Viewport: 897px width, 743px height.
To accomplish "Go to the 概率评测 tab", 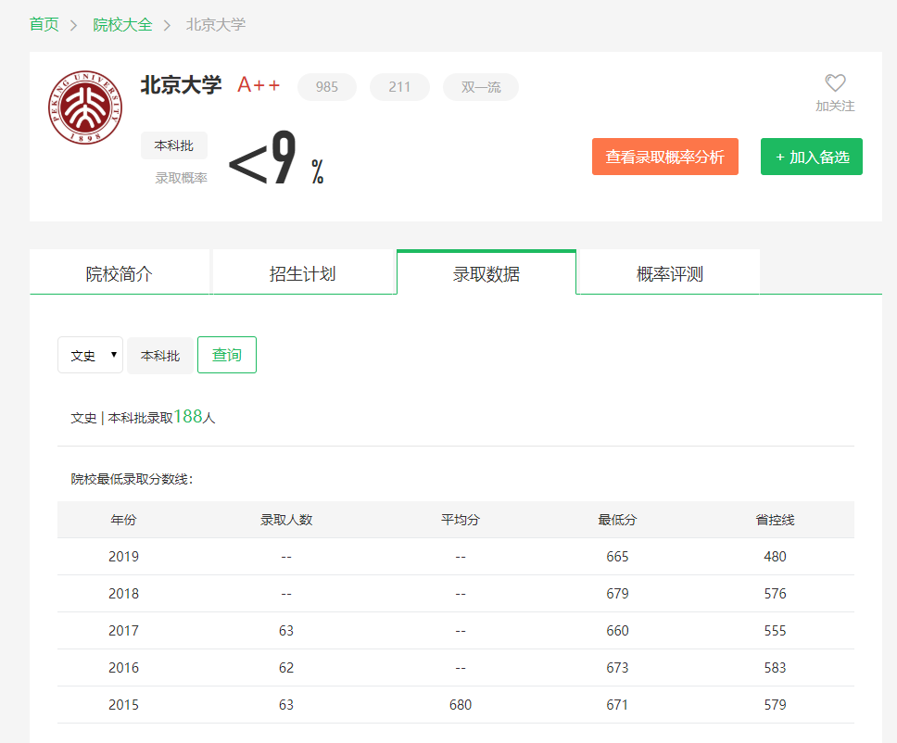I will tap(668, 273).
